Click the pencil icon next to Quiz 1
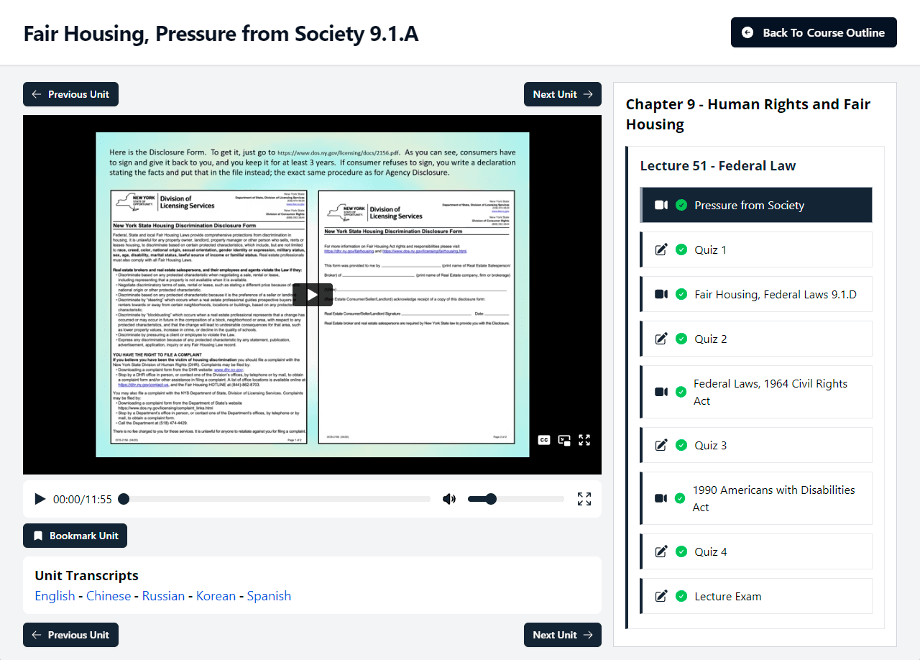 pos(661,249)
